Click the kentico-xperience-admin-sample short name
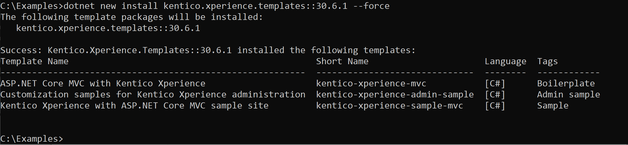This screenshot has height=145, width=628. pyautogui.click(x=395, y=94)
